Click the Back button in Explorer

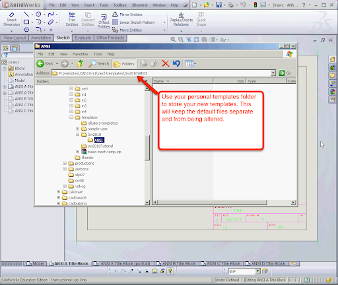click(45, 64)
